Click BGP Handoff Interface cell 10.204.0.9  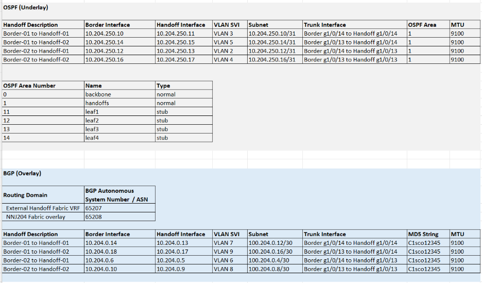click(x=184, y=269)
